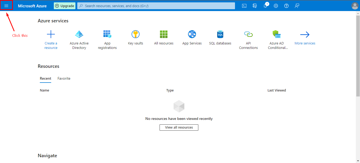Click the Microsoft Azure home link

point(32,6)
